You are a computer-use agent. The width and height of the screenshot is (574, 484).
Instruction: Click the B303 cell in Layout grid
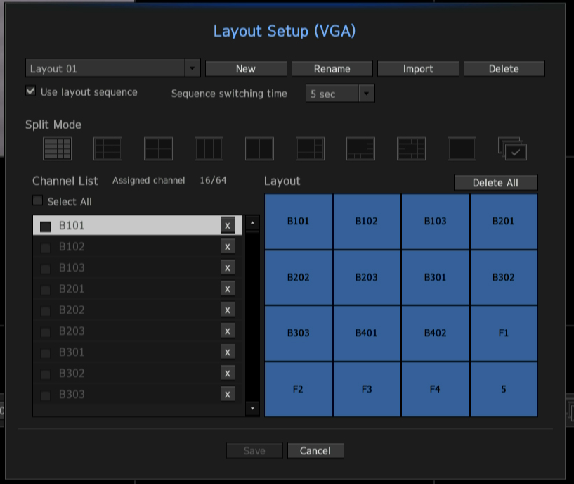[299, 333]
